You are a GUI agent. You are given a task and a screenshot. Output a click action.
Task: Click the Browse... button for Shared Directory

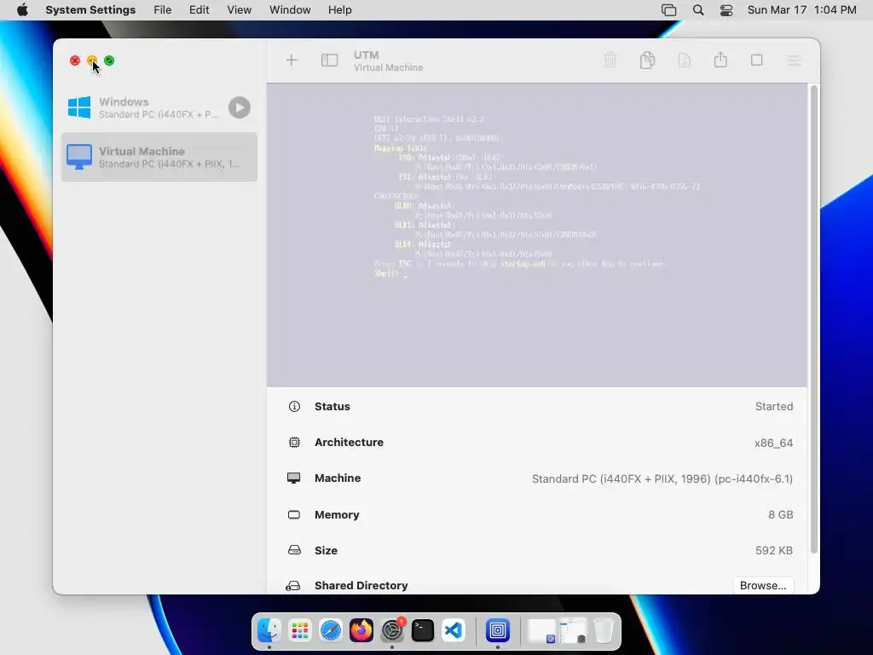(763, 585)
